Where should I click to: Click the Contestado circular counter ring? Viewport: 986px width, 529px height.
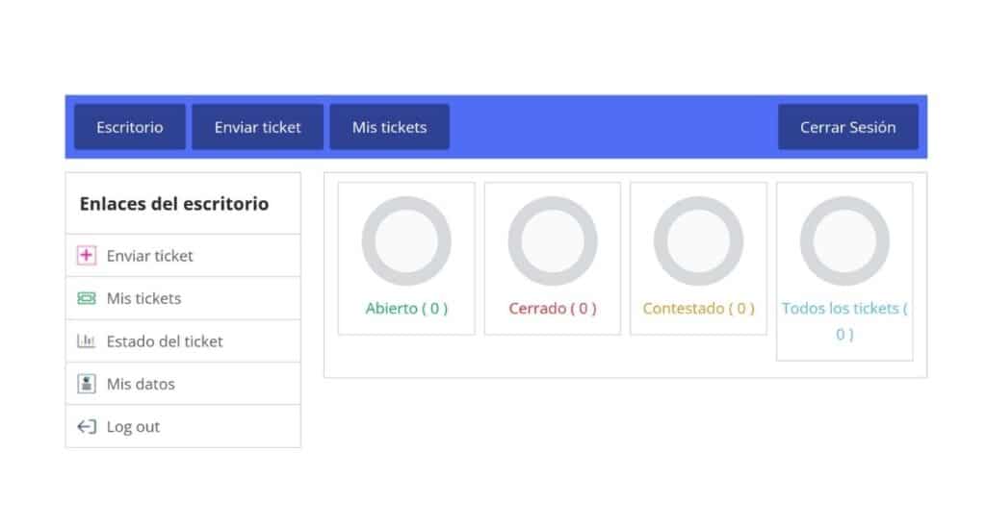(x=698, y=241)
